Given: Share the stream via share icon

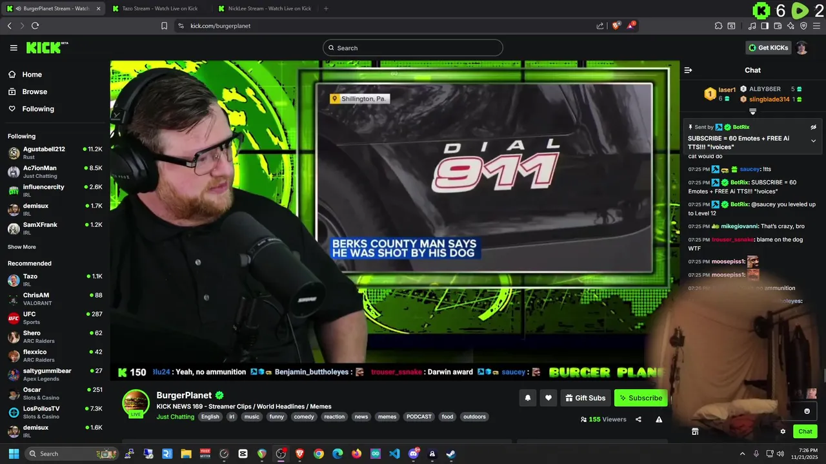Looking at the screenshot, I should [638, 420].
